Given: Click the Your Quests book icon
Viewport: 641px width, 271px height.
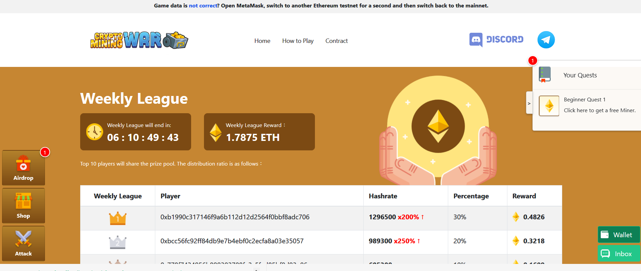Looking at the screenshot, I should point(545,75).
